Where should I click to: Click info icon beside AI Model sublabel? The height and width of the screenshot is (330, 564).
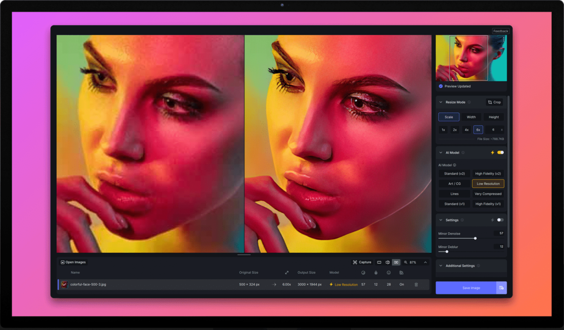454,165
